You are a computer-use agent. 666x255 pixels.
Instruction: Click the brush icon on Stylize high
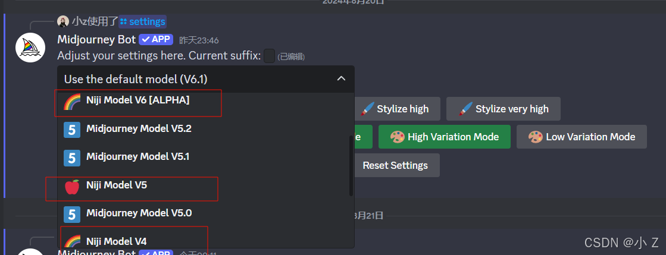(367, 109)
